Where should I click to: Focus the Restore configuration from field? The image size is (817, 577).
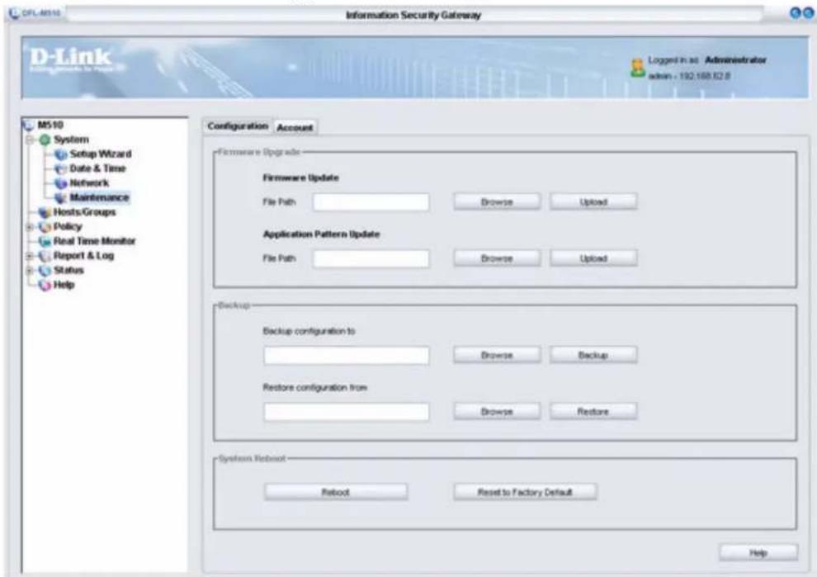click(347, 412)
